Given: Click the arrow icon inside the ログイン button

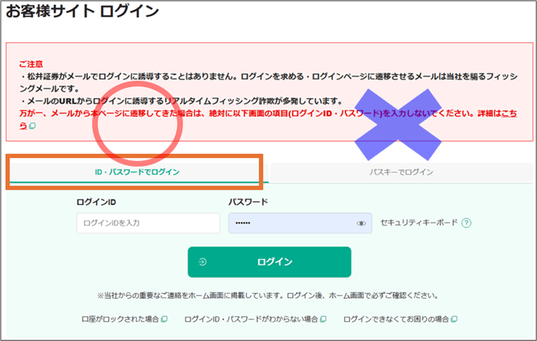Looking at the screenshot, I should click(x=202, y=262).
